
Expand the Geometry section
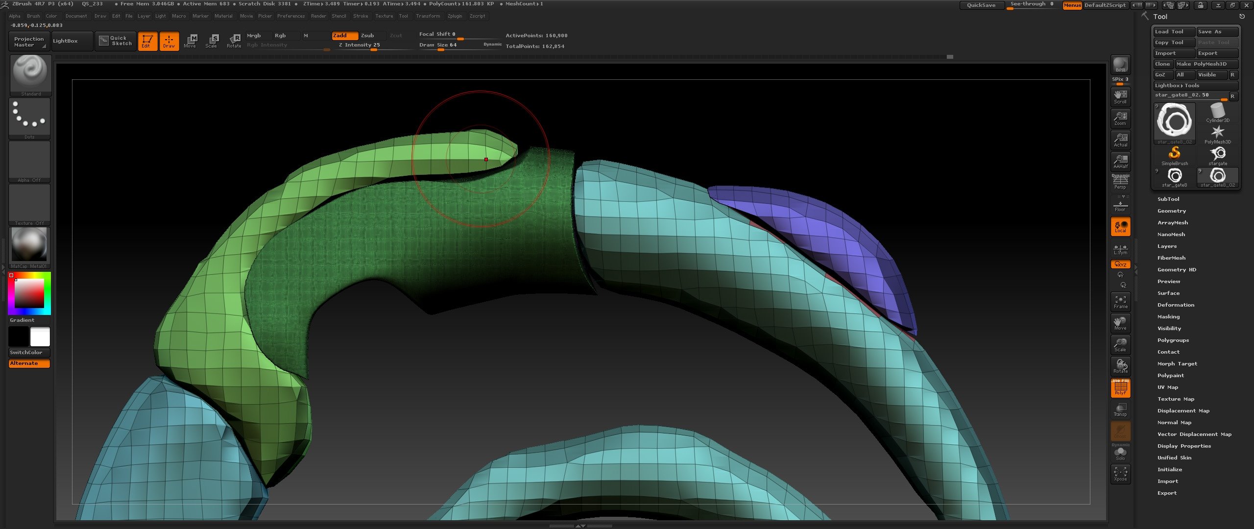pyautogui.click(x=1171, y=211)
